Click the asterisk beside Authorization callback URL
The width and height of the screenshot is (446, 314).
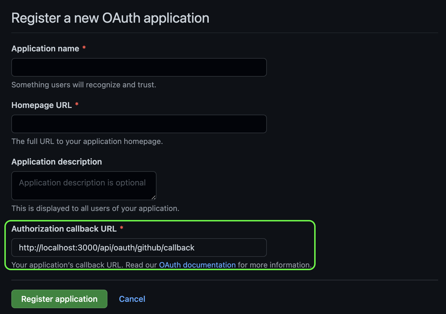tap(121, 228)
